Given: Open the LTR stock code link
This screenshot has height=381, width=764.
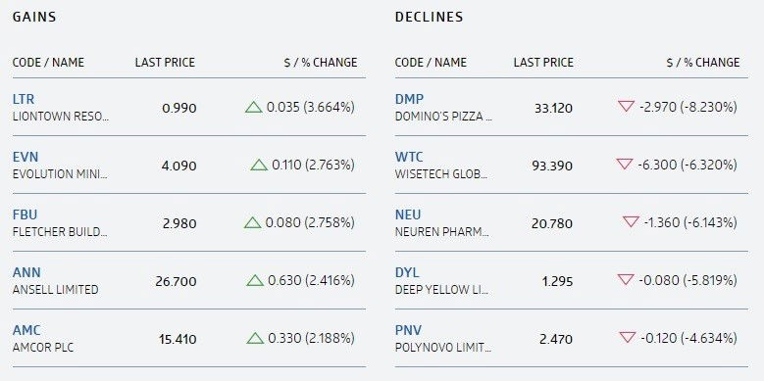Looking at the screenshot, I should point(24,99).
